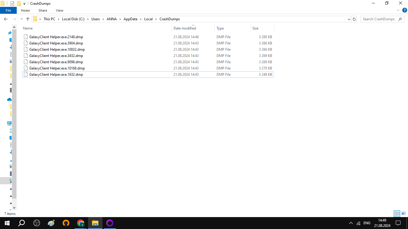Show hidden system tray icons
Screen dimensions: 408x229
pos(351,223)
